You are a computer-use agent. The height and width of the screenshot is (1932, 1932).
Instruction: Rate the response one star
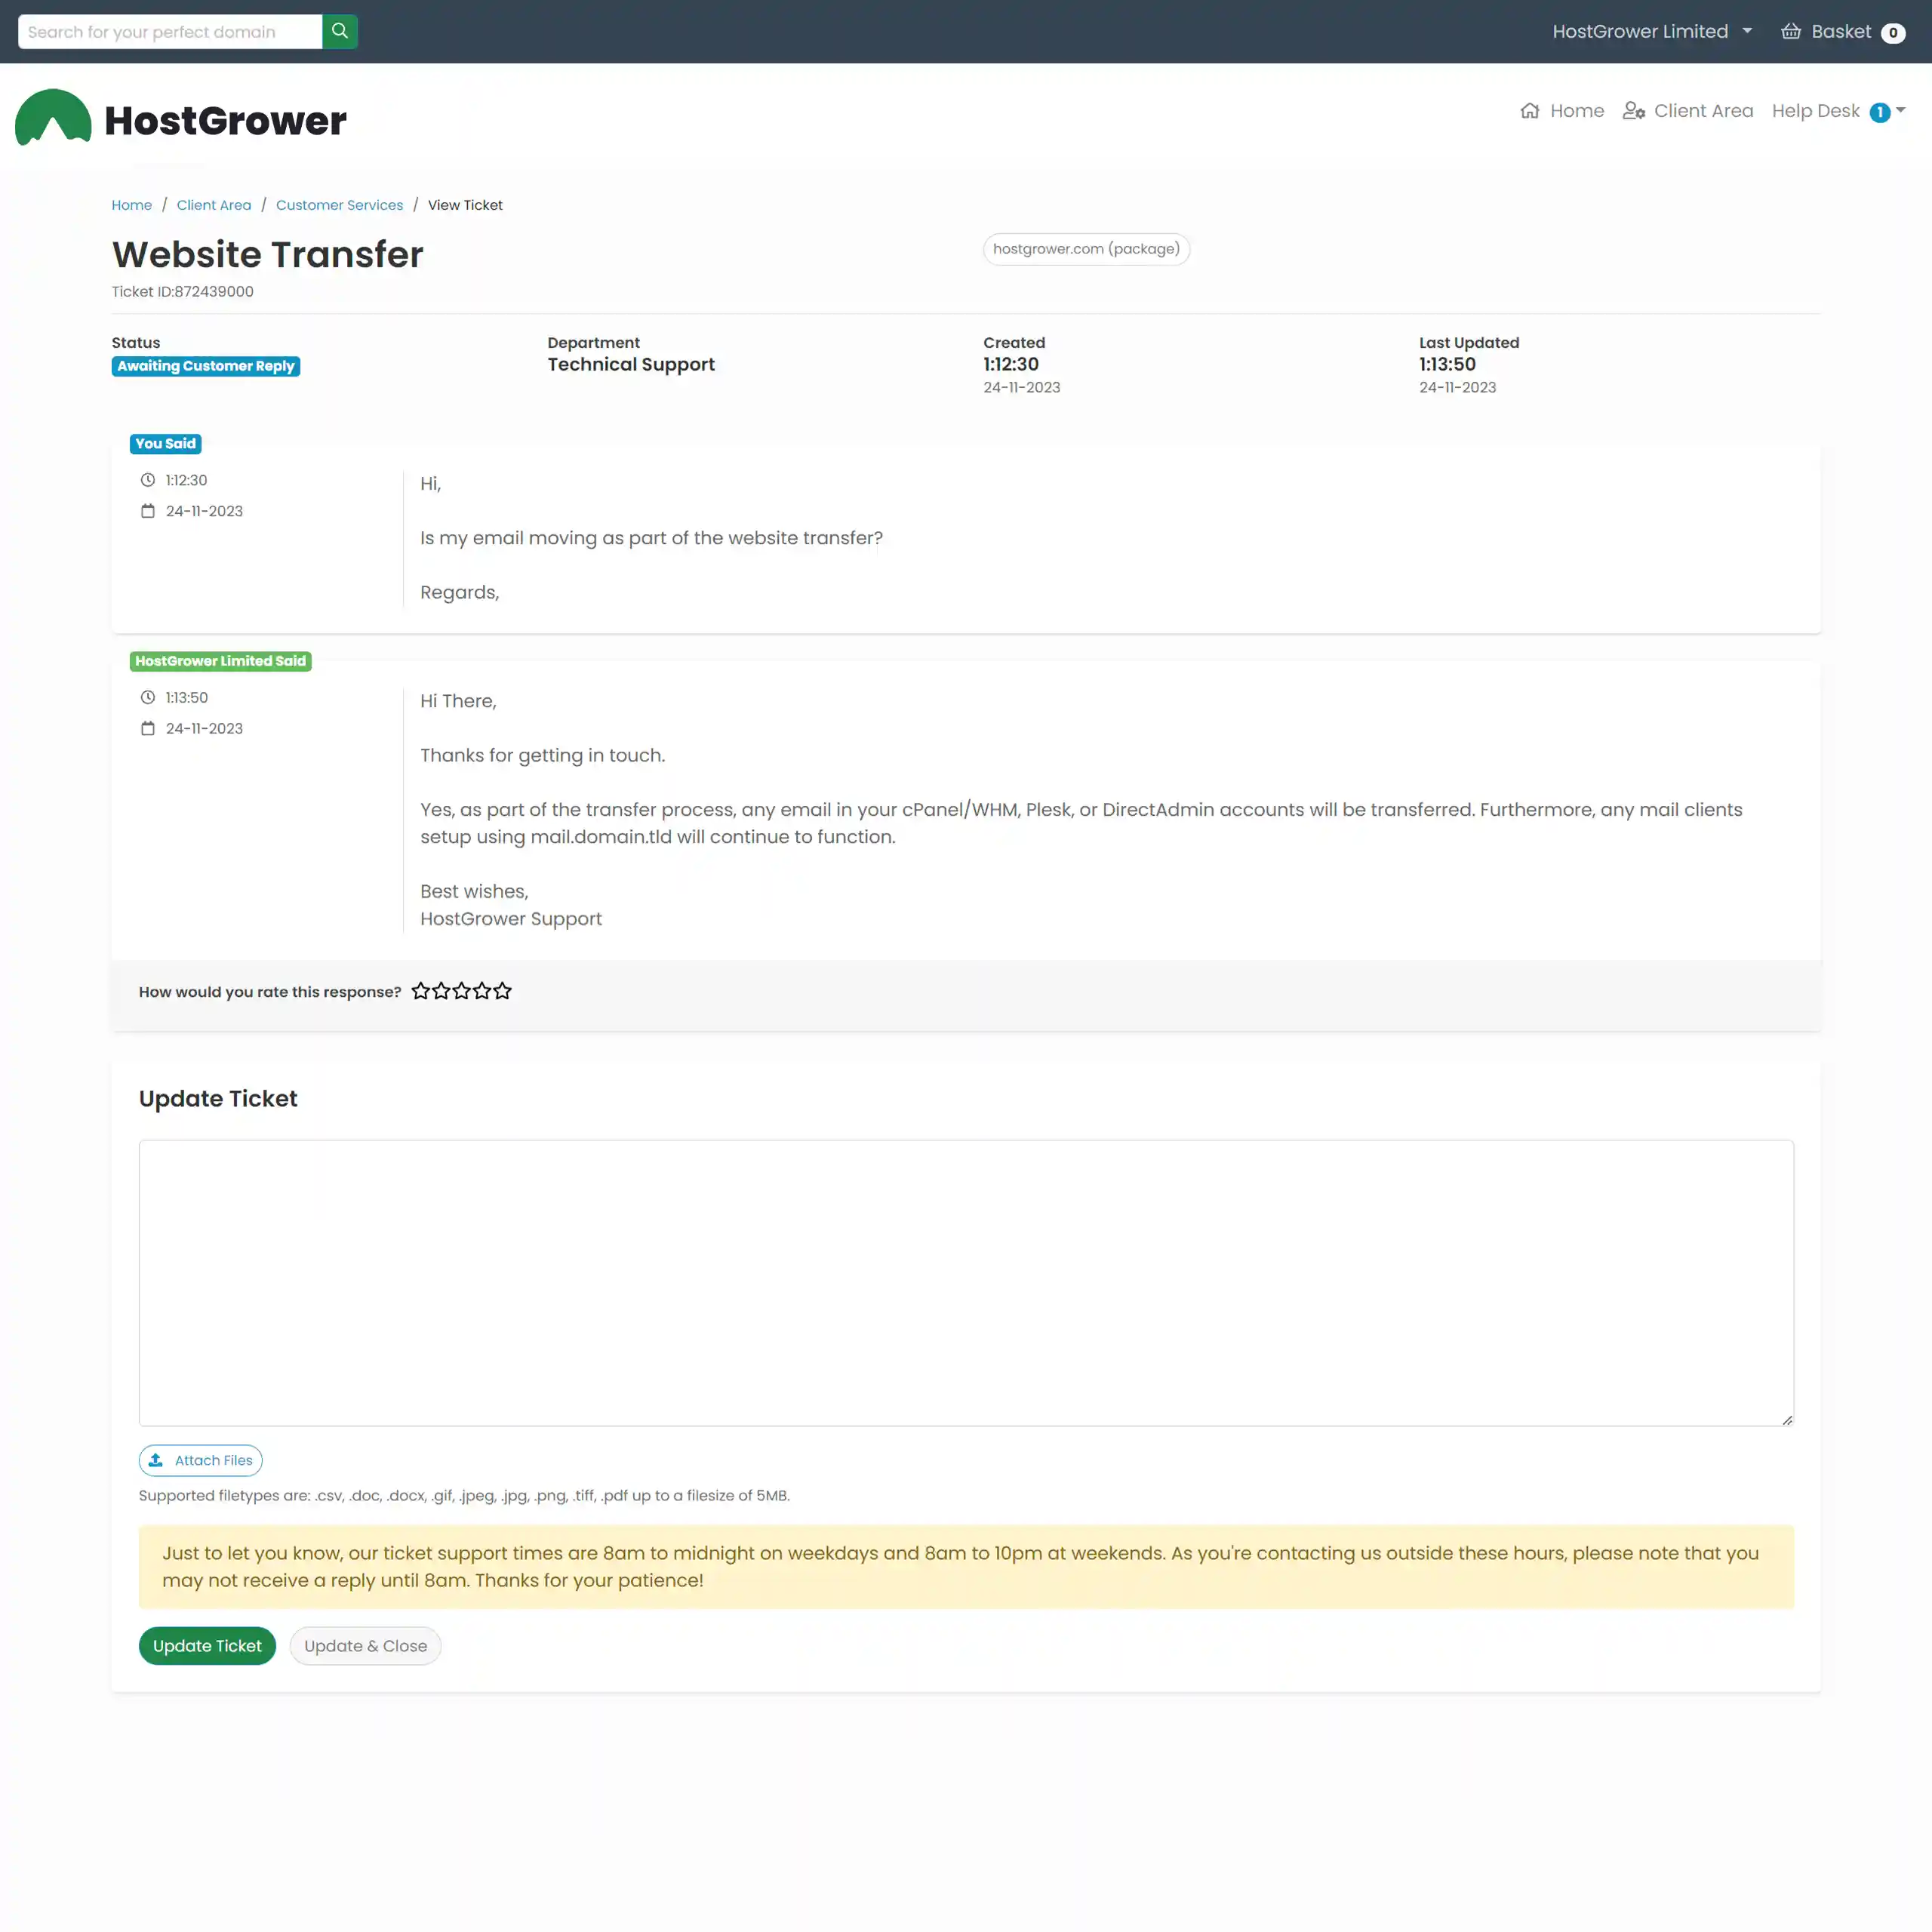[421, 991]
